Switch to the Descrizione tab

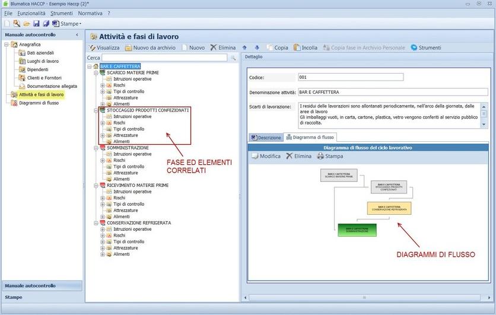pyautogui.click(x=265, y=137)
